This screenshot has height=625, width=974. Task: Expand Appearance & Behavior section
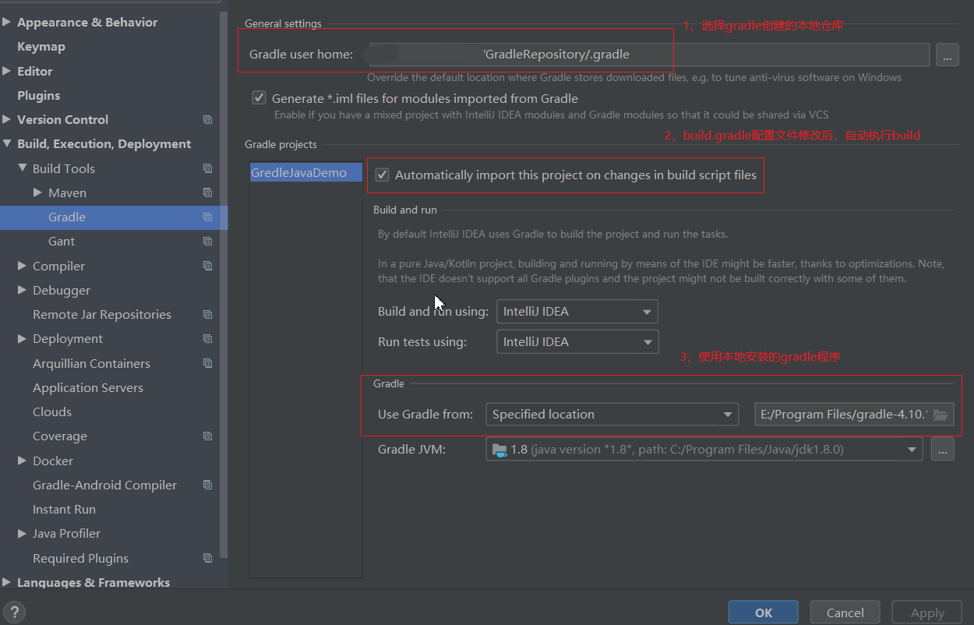click(x=7, y=23)
